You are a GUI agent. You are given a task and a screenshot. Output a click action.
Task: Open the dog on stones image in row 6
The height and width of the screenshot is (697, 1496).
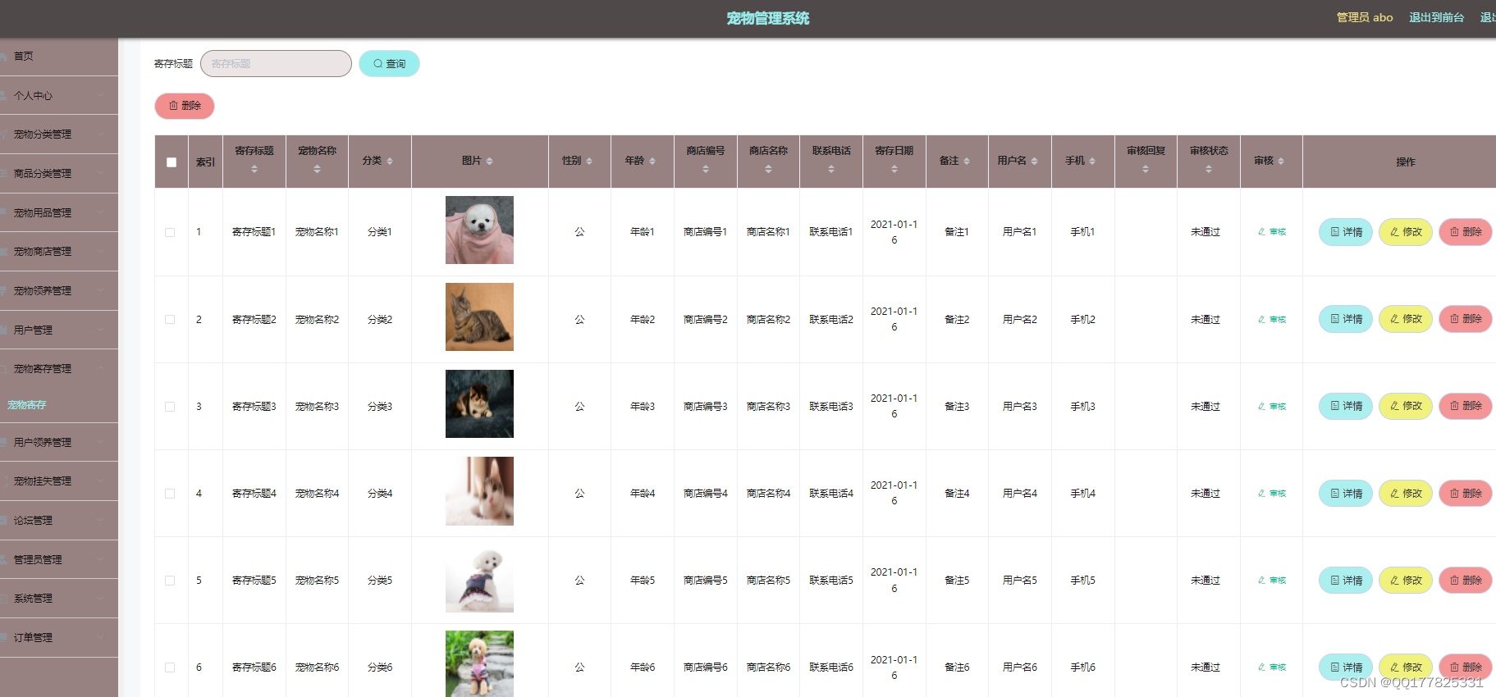click(479, 663)
